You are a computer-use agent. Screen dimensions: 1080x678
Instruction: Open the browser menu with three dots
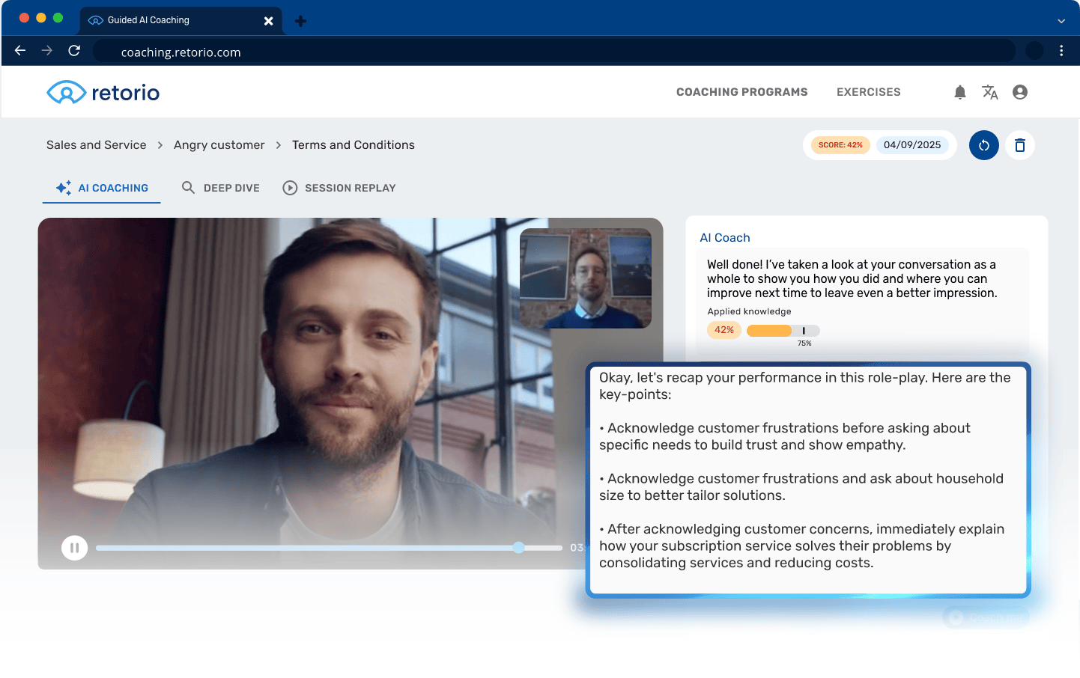click(1061, 51)
